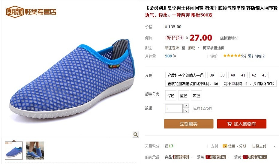
Task: Select shoe size 39
Action: tap(212, 75)
